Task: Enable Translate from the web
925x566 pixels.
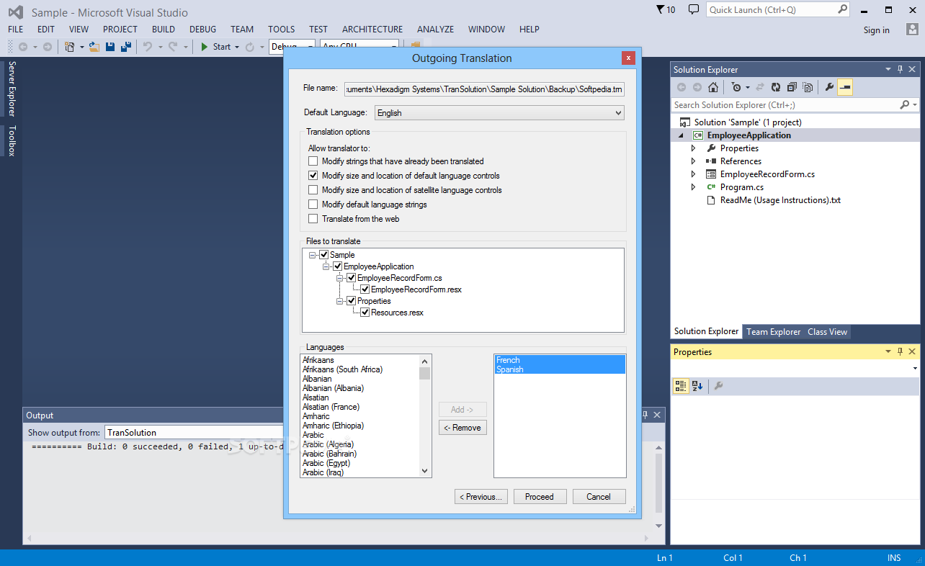Action: coord(313,219)
